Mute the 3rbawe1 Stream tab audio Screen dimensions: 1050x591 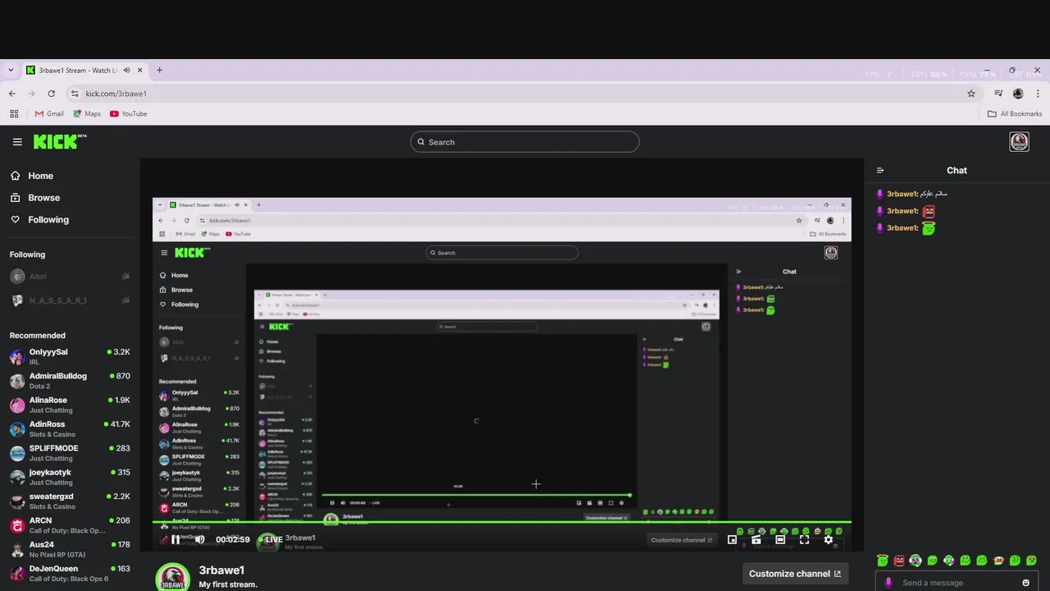[x=126, y=71]
